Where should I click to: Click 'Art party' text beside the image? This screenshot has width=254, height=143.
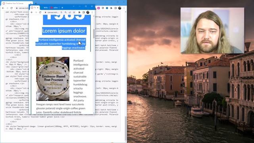click(x=79, y=100)
